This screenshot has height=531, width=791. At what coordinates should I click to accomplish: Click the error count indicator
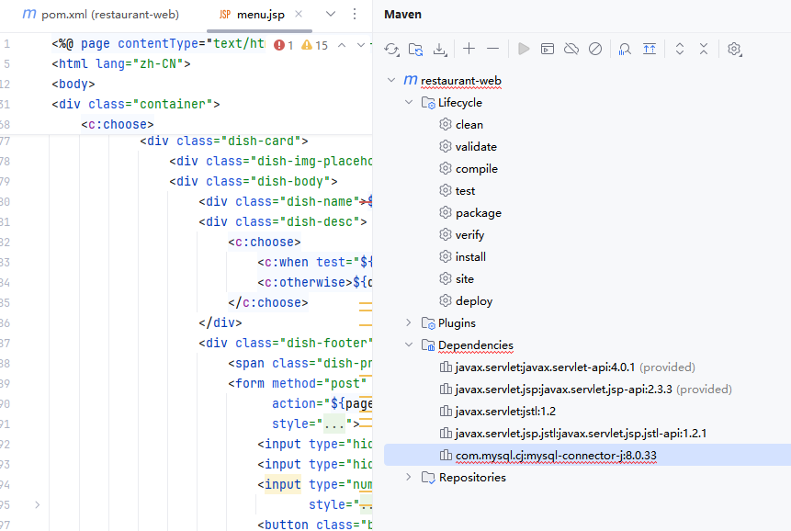[x=284, y=45]
